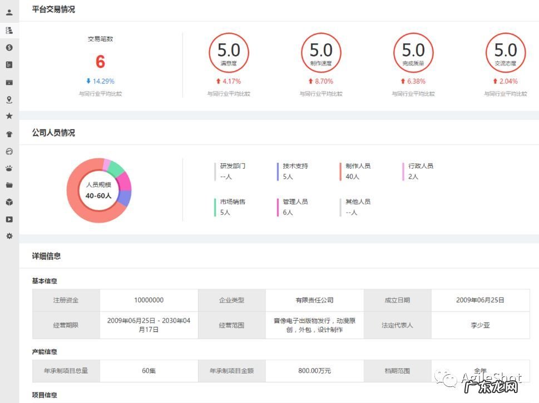The height and width of the screenshot is (403, 539).
Task: Click the 交易笔数 value 6
Action: [100, 62]
